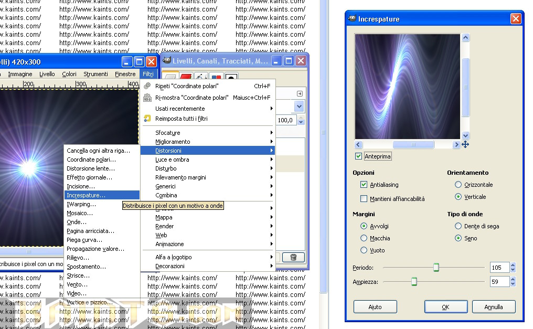
Task: Click the Ri-mostra Coordinate polari icon
Action: (x=147, y=98)
